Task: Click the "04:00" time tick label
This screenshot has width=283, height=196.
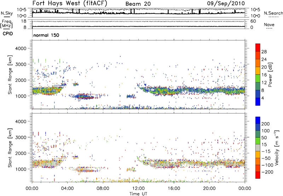Action: (x=68, y=189)
